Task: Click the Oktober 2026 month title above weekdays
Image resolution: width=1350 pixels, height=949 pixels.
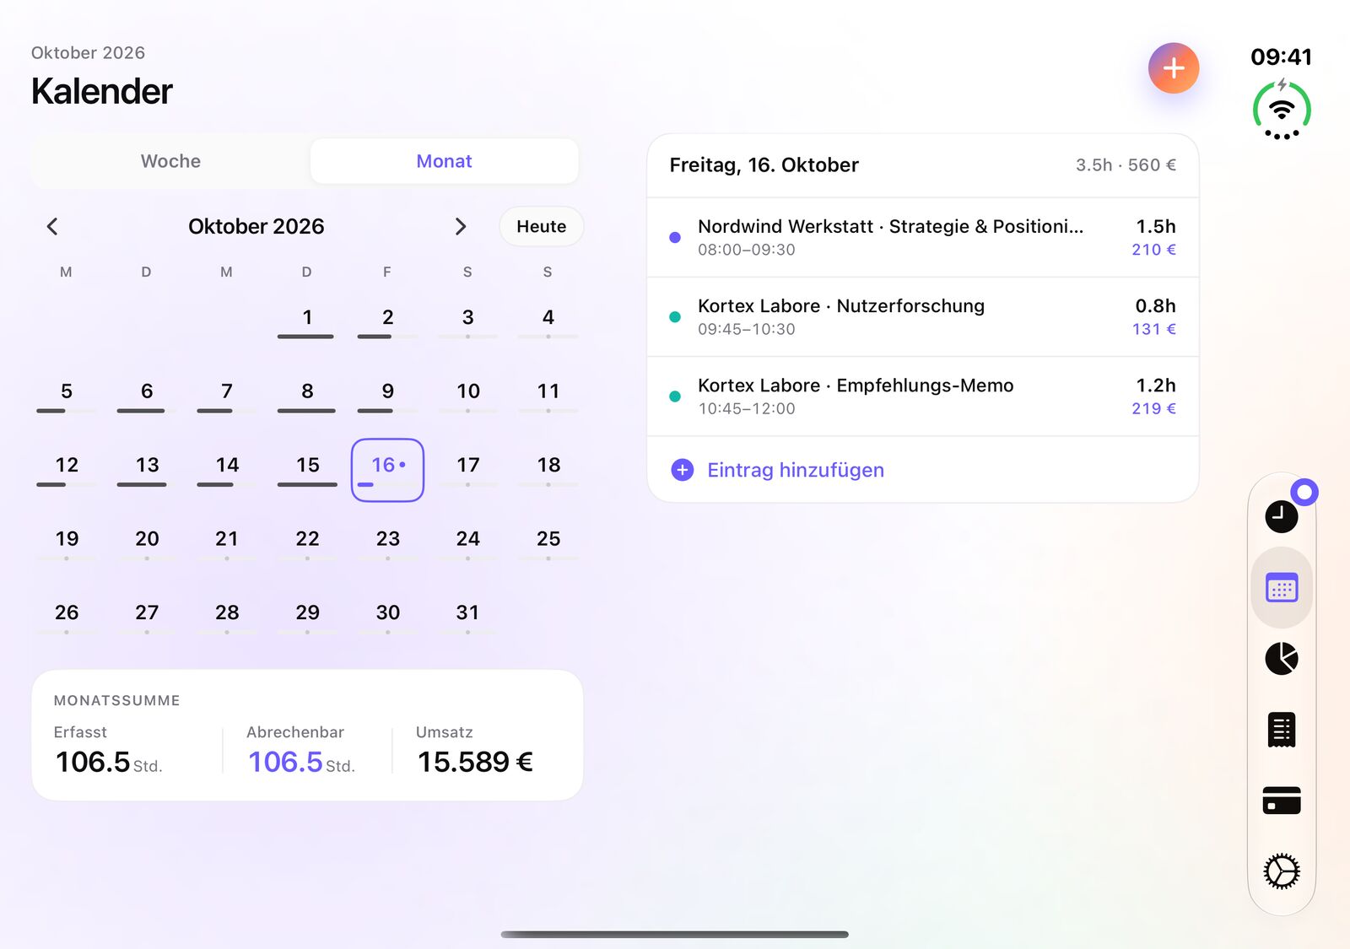Action: coord(256,226)
